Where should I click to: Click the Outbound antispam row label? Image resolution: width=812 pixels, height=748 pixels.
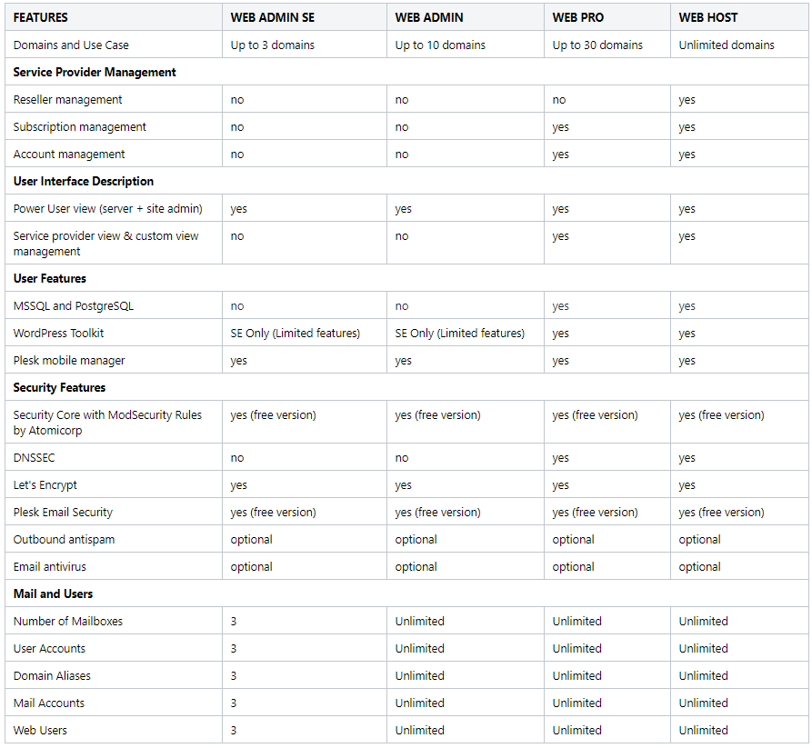(x=64, y=539)
